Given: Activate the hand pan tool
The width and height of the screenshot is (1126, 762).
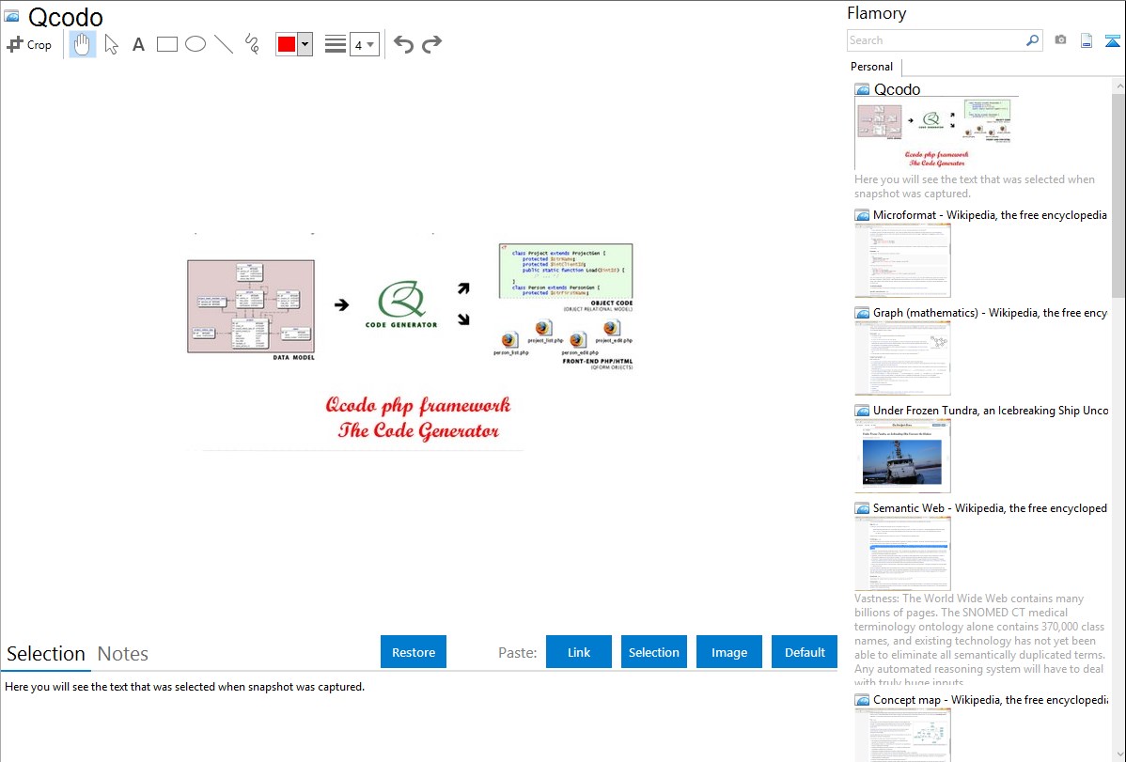Looking at the screenshot, I should 83,44.
